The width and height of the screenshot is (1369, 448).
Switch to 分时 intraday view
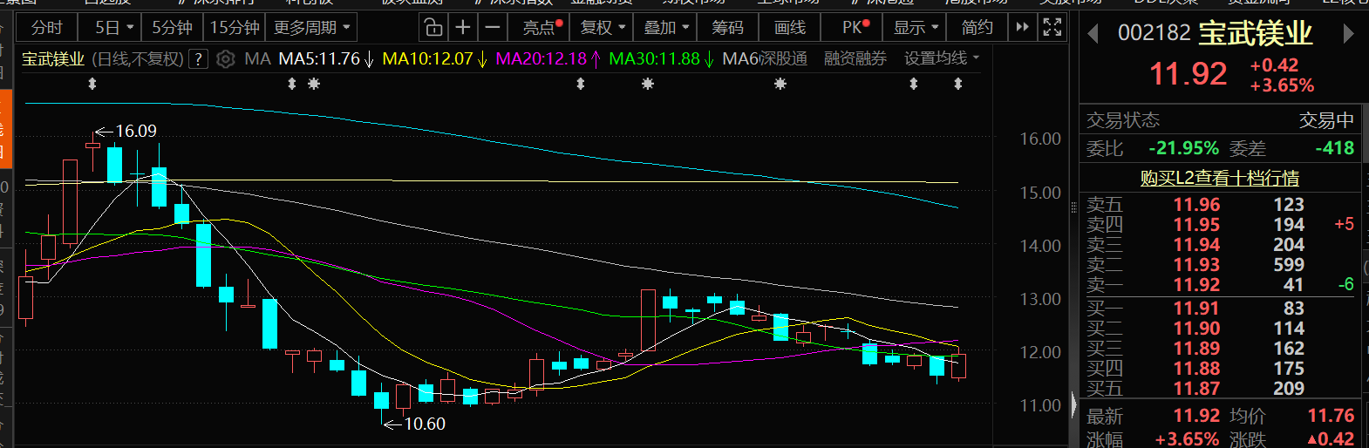[x=47, y=27]
